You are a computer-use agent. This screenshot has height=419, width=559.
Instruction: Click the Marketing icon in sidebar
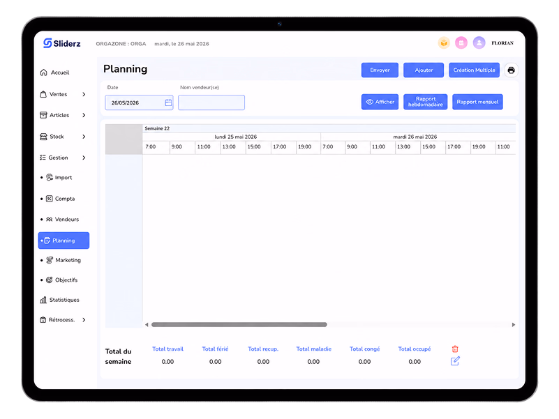pyautogui.click(x=50, y=260)
